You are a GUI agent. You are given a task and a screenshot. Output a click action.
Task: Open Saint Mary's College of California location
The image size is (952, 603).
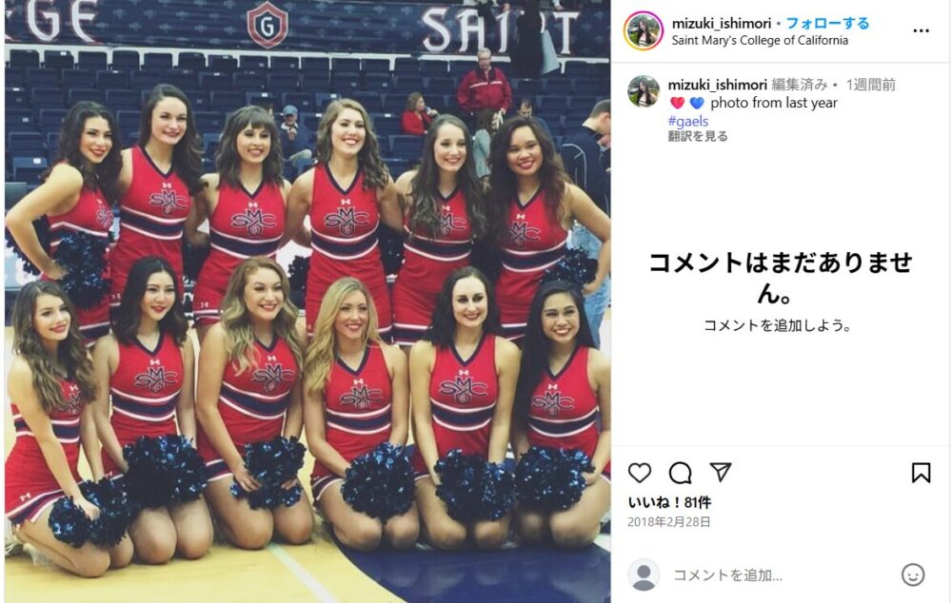[760, 40]
